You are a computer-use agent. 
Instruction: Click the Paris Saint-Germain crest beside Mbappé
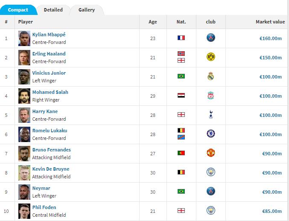pos(210,38)
